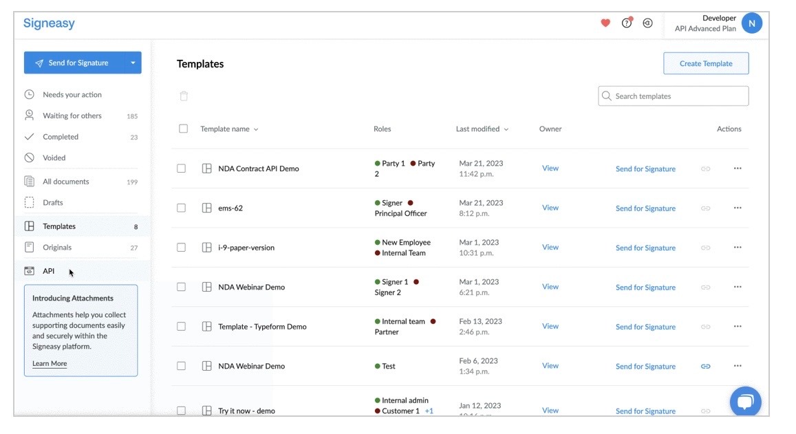Click link icon for Template - Typeform Demo
This screenshot has width=796, height=434.
point(706,327)
